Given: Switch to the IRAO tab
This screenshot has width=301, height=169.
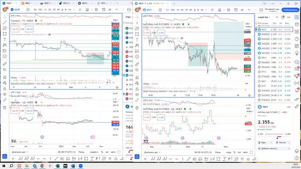Looking at the screenshot, I should tap(28, 3).
